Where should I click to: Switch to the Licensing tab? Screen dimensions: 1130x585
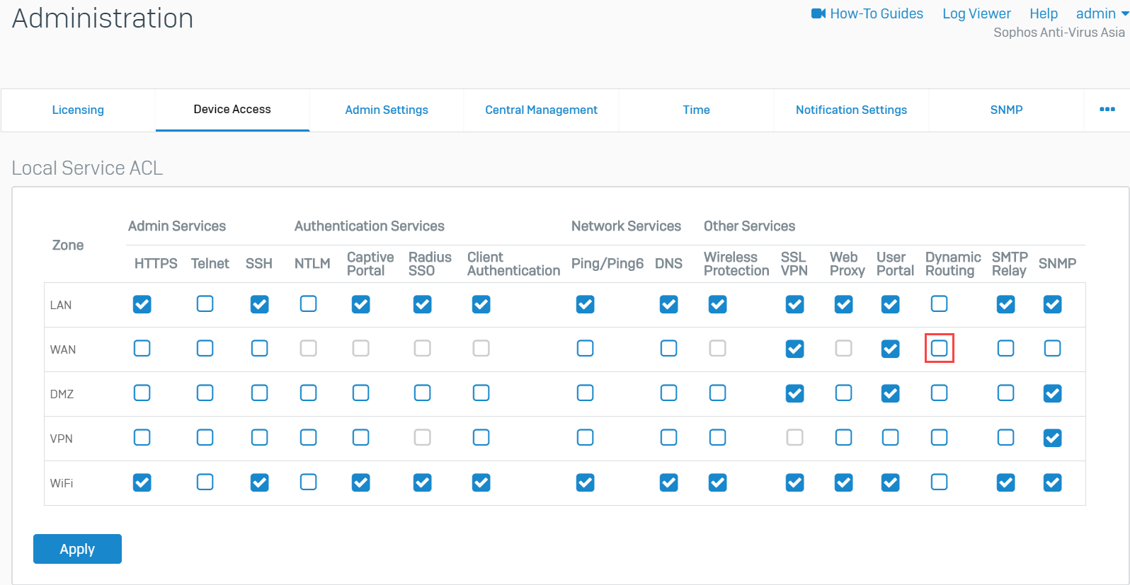[78, 110]
